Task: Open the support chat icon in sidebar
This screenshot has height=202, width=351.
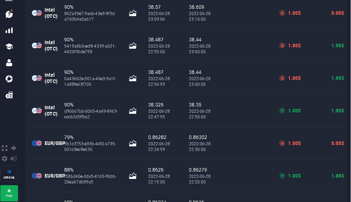Action: click(9, 14)
